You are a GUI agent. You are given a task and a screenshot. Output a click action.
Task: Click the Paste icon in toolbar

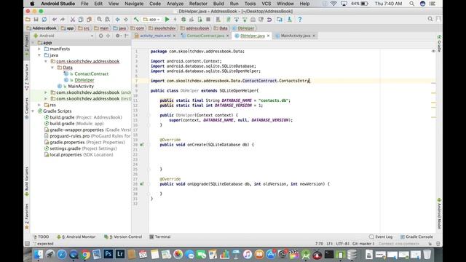click(89, 20)
